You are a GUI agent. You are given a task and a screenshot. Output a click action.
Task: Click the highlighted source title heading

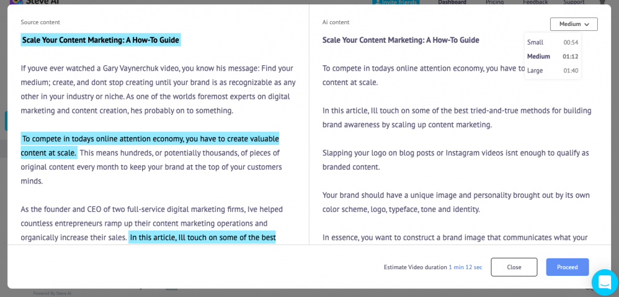click(101, 40)
